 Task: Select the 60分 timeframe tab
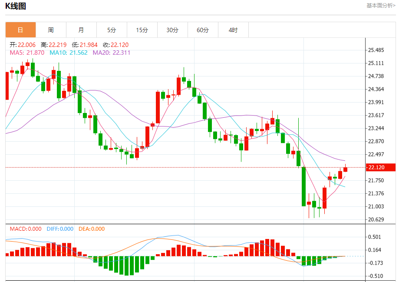click(203, 30)
